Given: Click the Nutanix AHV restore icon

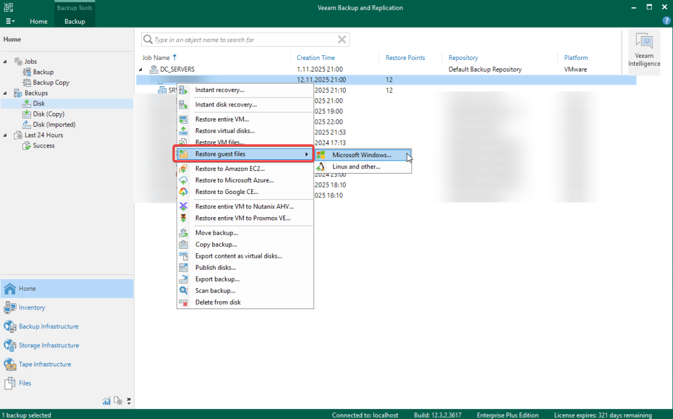Looking at the screenshot, I should pos(183,207).
